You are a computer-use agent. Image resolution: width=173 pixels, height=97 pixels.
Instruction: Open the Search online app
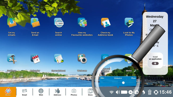(59, 23)
